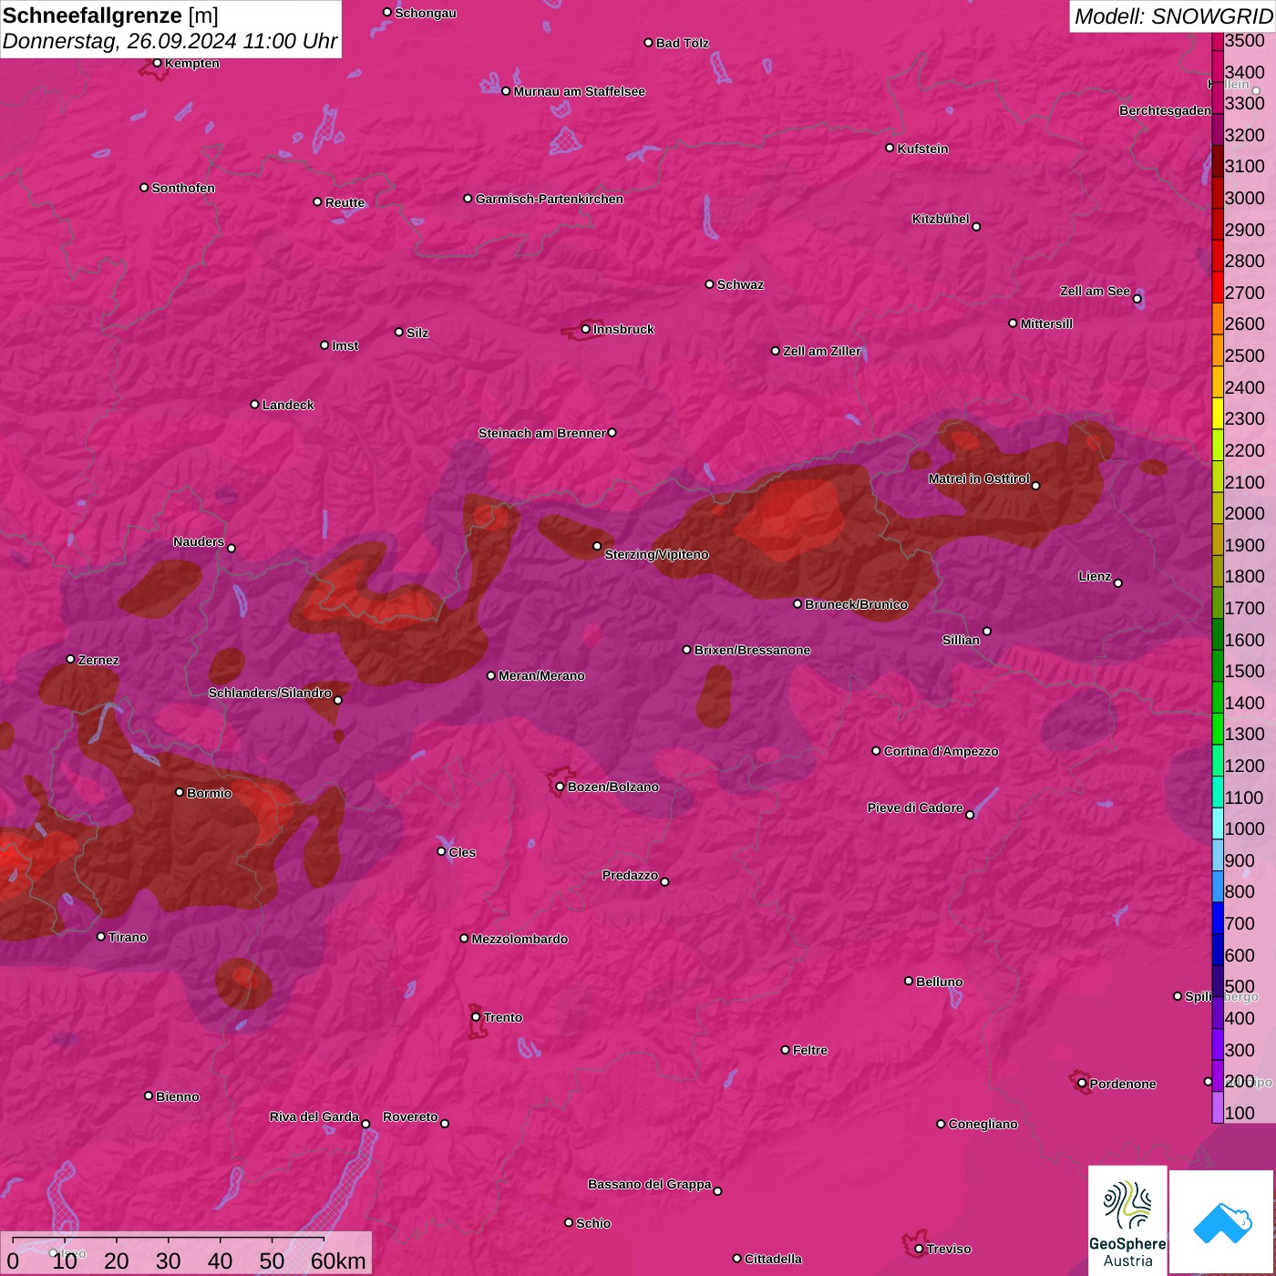This screenshot has height=1276, width=1276.
Task: Pick the 3400 m magenta legend swatch
Action: click(1218, 67)
